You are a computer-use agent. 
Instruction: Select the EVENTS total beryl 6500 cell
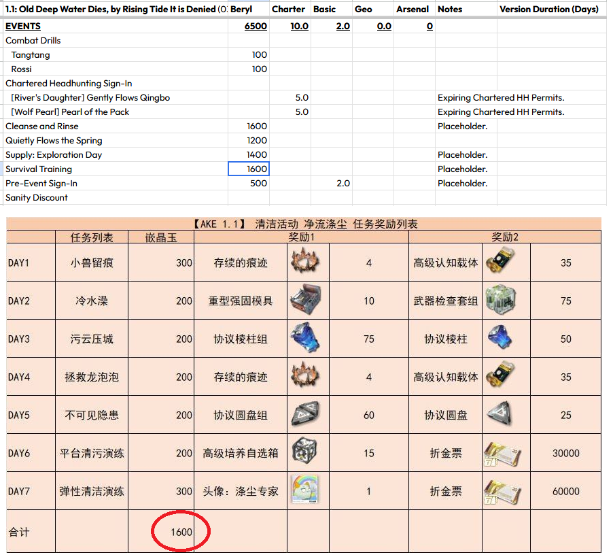(249, 27)
